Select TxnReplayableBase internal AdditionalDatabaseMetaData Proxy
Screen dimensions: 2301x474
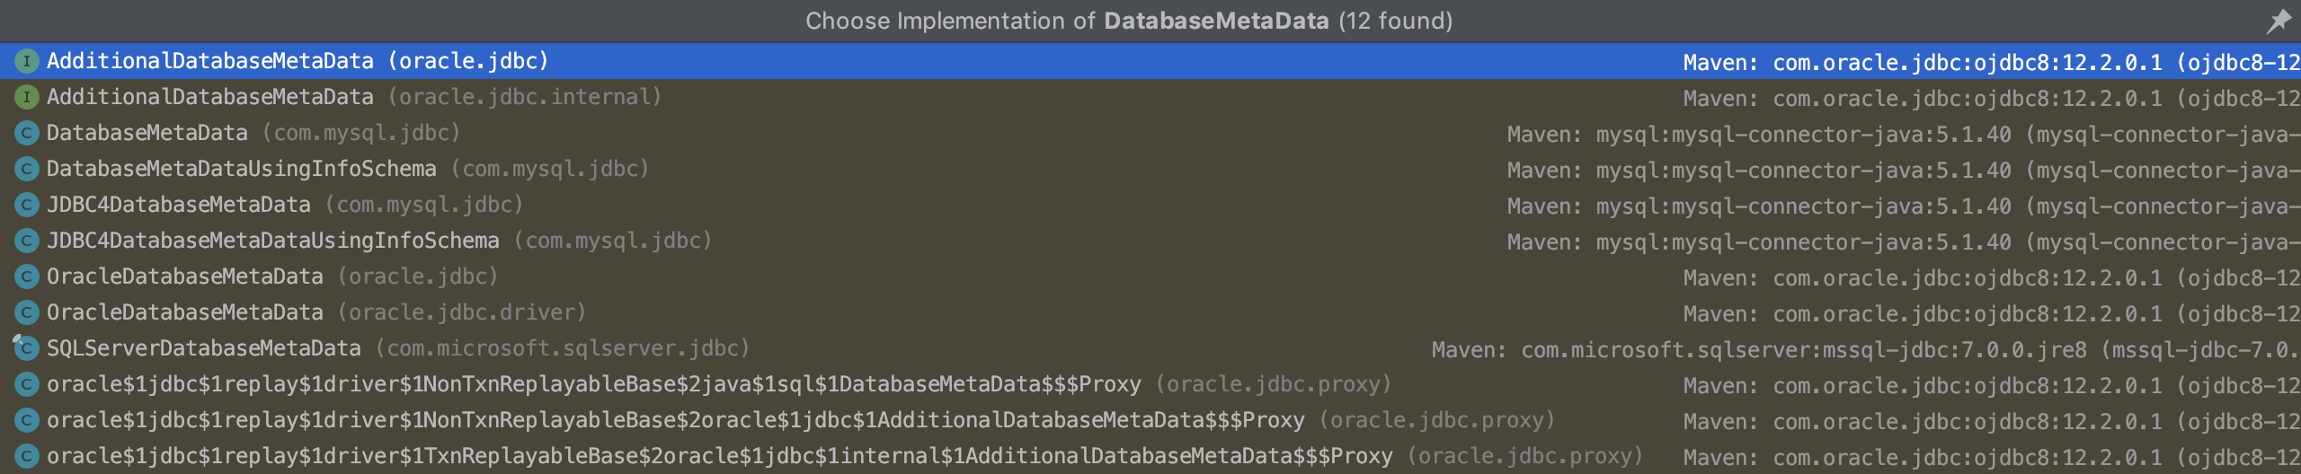click(x=1150, y=456)
